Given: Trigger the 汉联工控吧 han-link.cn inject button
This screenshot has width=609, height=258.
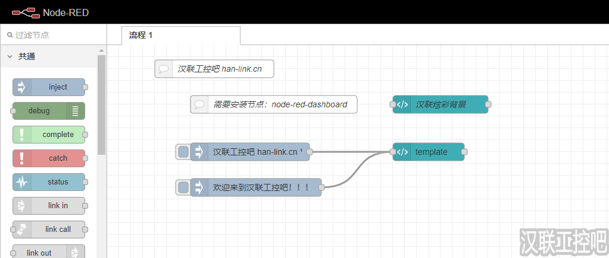Looking at the screenshot, I should coord(183,152).
